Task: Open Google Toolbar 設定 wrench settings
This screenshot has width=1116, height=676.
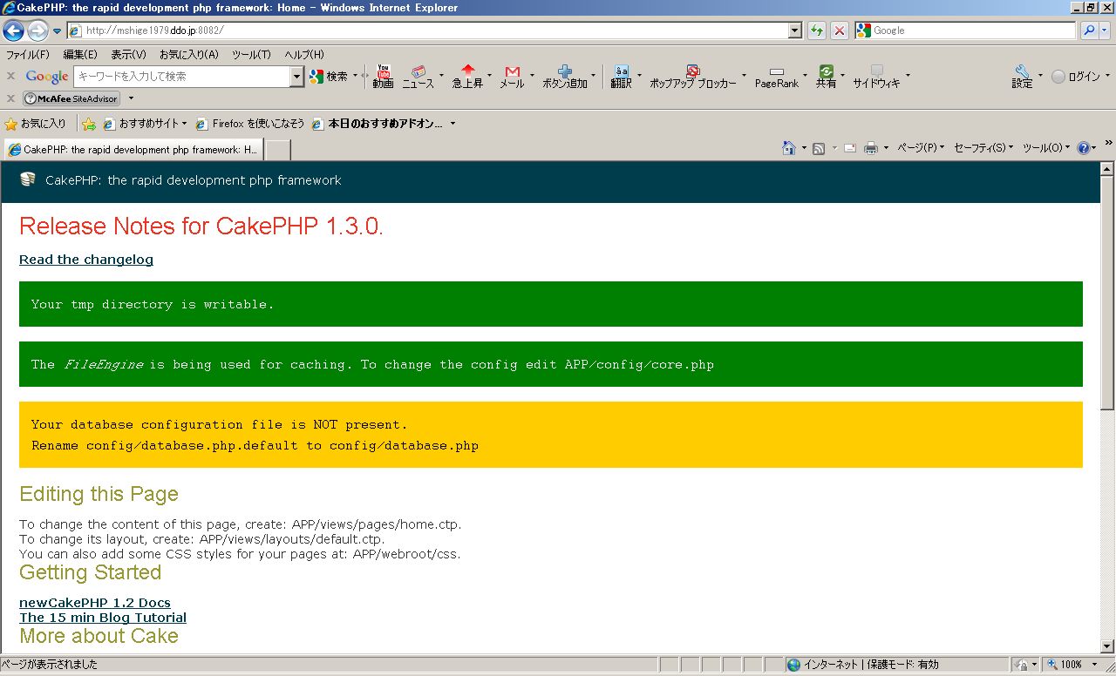Action: point(1022,77)
